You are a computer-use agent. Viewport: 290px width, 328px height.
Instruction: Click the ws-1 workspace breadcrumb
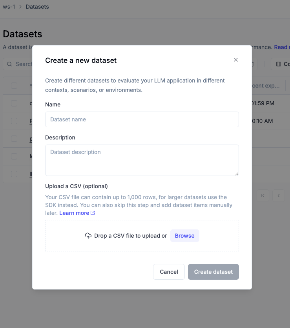click(9, 7)
